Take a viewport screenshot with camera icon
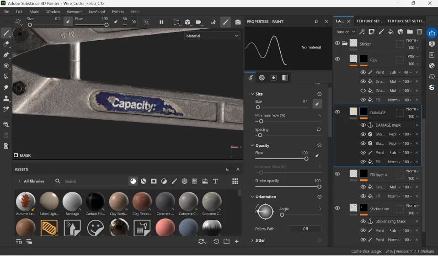The height and width of the screenshot is (256, 438). click(x=238, y=22)
